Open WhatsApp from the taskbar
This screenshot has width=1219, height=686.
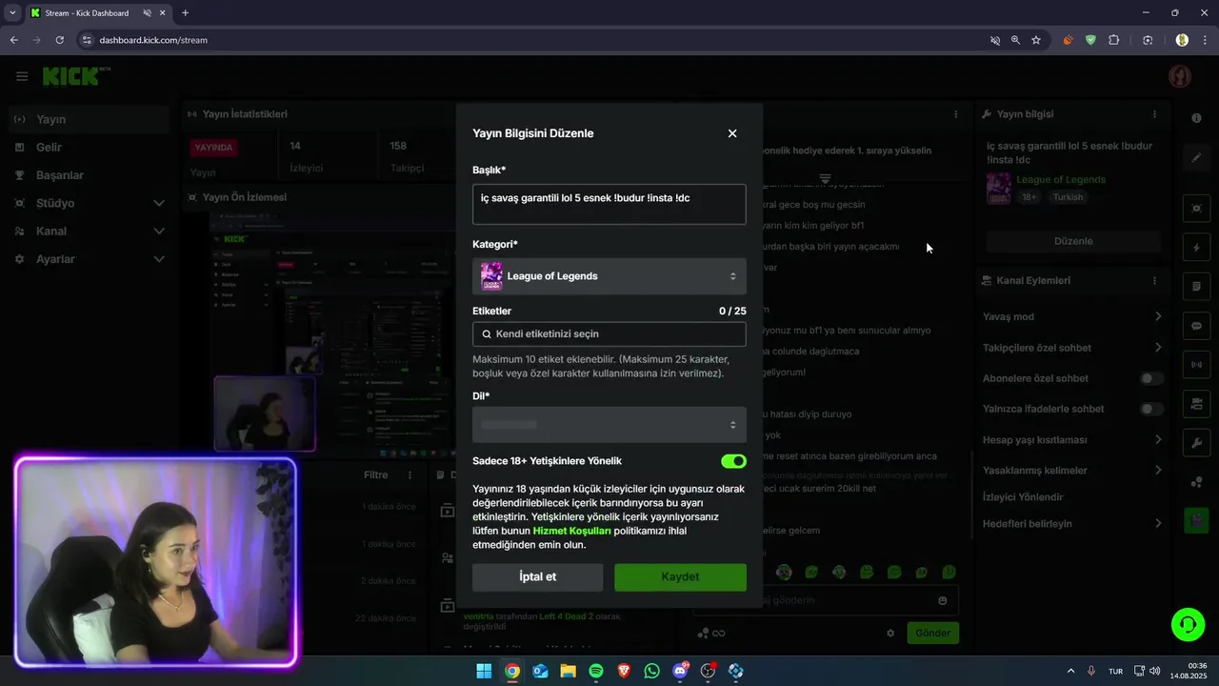pos(651,671)
